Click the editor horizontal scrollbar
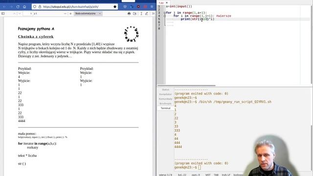This screenshot has height=176, width=313. 186,86
